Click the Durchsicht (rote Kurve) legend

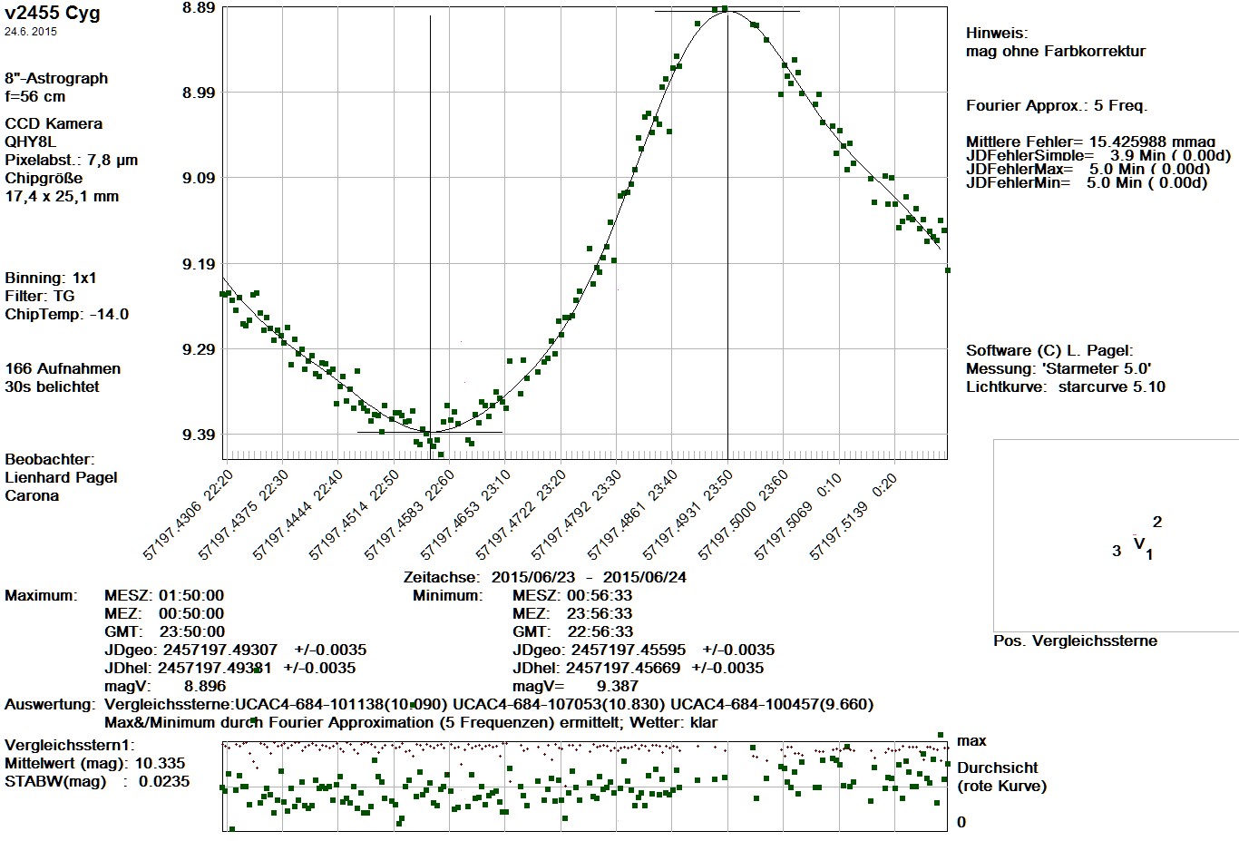click(1001, 777)
